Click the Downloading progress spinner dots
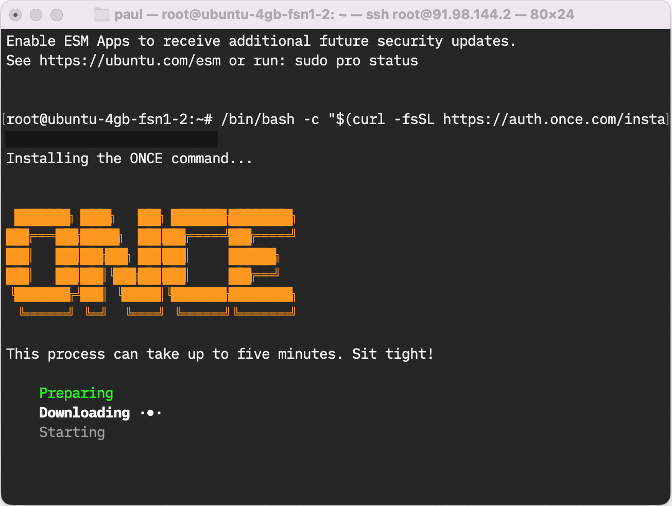 click(151, 413)
